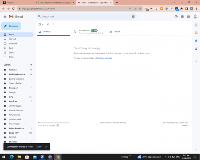Switch to the Amazon browser tab
This screenshot has height=160, width=200.
20,2
